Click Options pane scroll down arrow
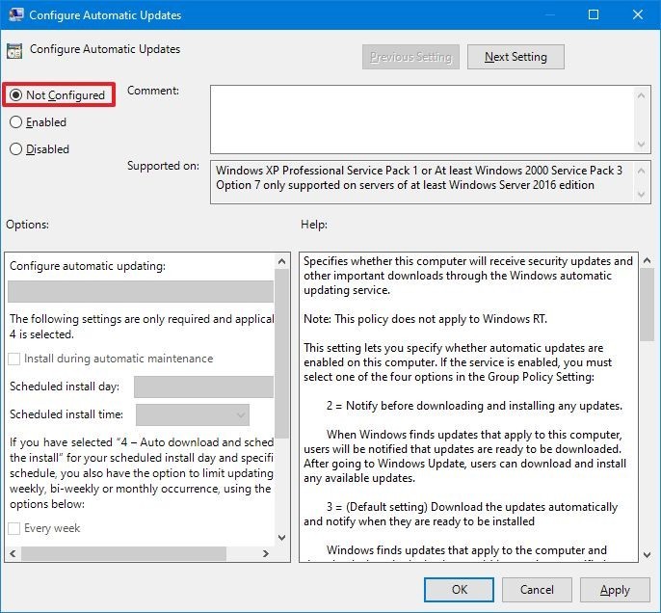This screenshot has width=661, height=613. pyautogui.click(x=282, y=538)
